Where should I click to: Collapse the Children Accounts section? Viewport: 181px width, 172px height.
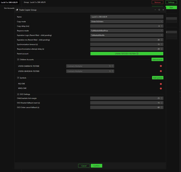(18, 60)
